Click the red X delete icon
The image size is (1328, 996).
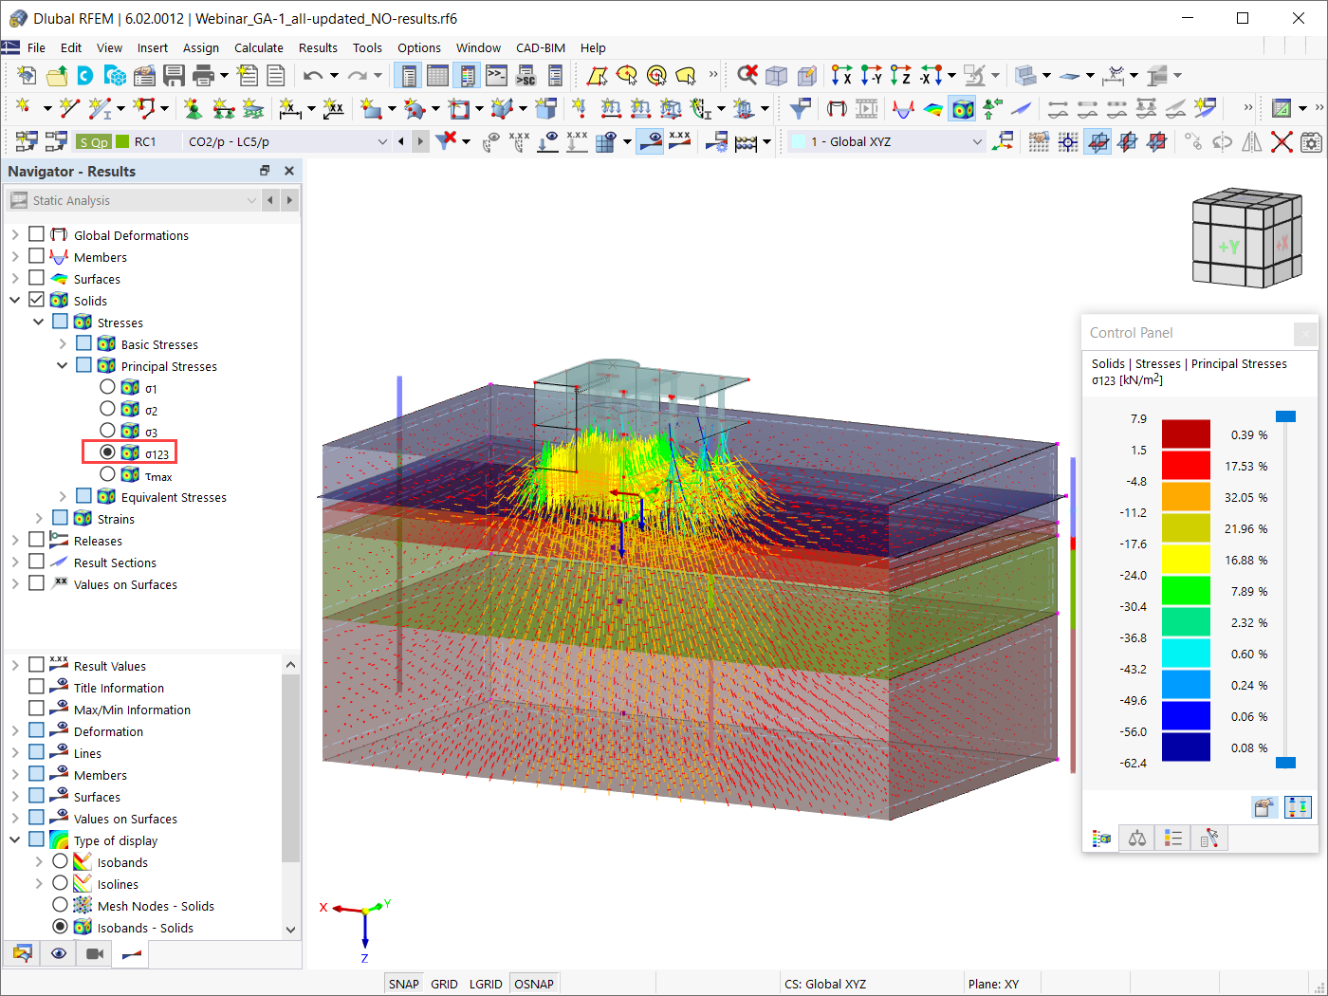1282,142
